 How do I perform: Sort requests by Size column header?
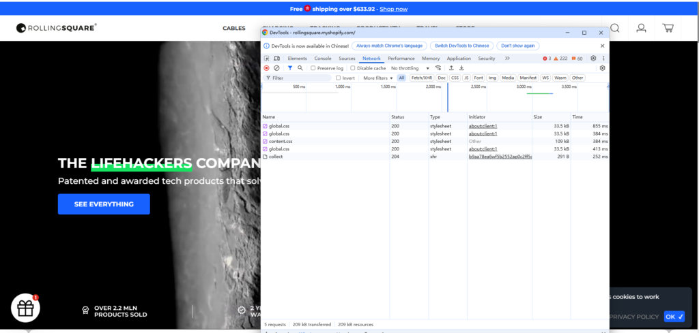pos(551,117)
